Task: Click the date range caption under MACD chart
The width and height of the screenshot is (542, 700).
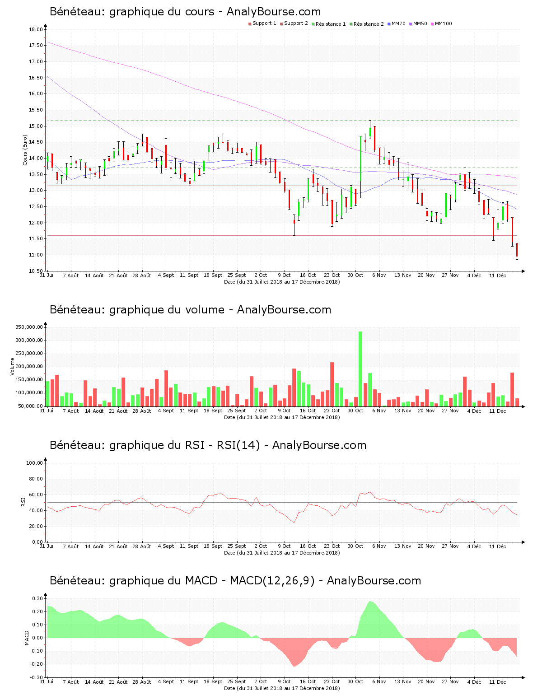Action: pyautogui.click(x=282, y=688)
